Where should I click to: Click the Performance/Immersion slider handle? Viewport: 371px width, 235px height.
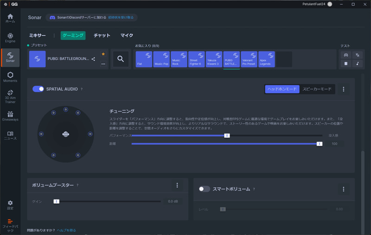pyautogui.click(x=227, y=135)
